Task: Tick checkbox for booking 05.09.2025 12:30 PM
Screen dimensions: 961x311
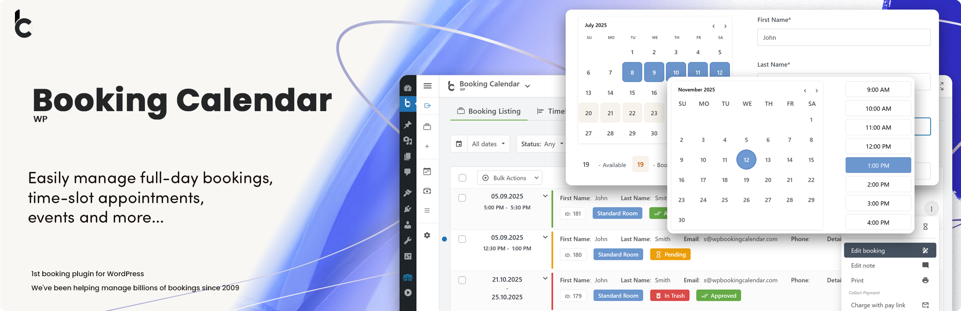Action: (462, 239)
